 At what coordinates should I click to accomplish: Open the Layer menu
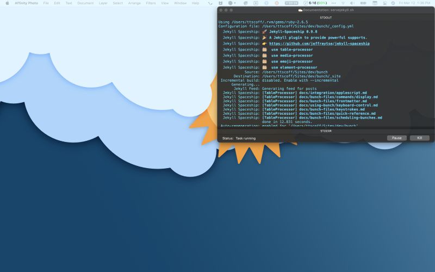[x=103, y=3]
